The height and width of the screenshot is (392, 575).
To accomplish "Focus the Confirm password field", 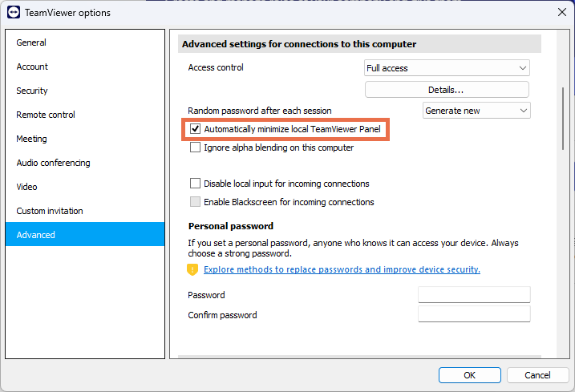I will (x=474, y=314).
